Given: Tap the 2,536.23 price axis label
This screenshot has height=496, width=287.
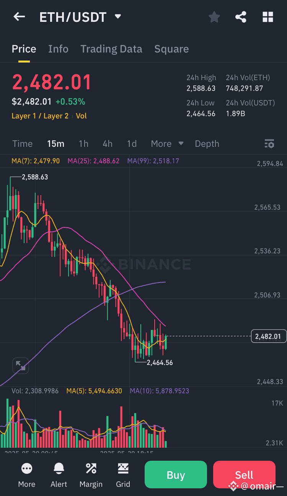Looking at the screenshot, I should click(267, 251).
